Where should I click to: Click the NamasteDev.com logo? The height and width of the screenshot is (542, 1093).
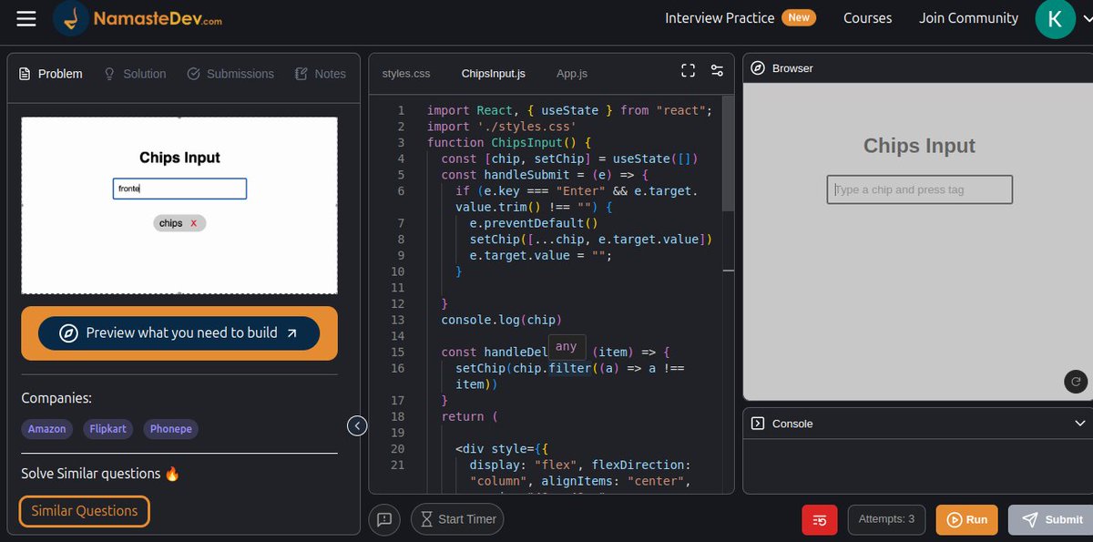pos(138,18)
